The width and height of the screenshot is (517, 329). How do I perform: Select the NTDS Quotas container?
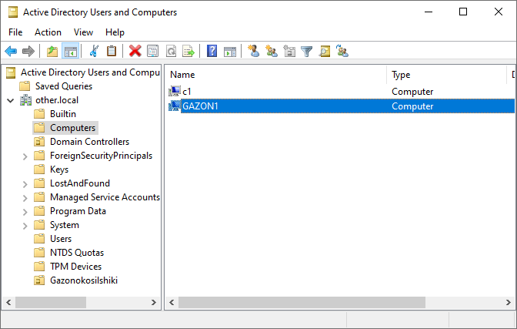tap(77, 253)
